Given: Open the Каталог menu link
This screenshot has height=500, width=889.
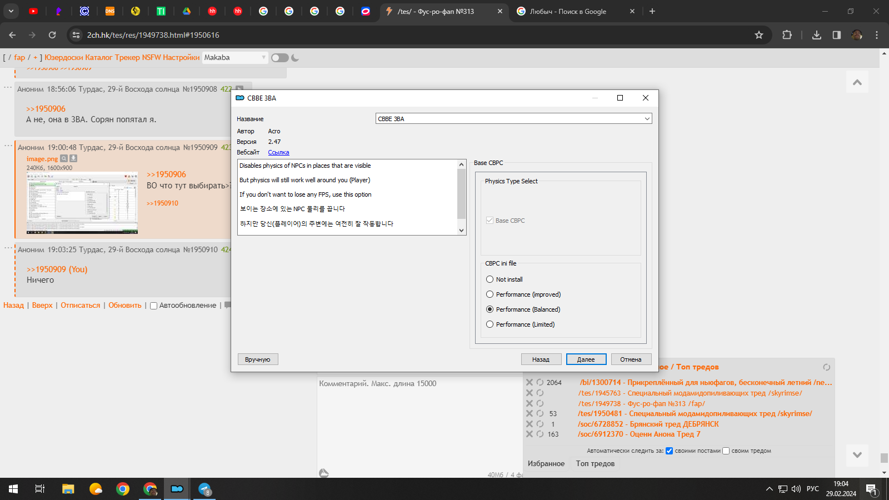Looking at the screenshot, I should [x=99, y=57].
